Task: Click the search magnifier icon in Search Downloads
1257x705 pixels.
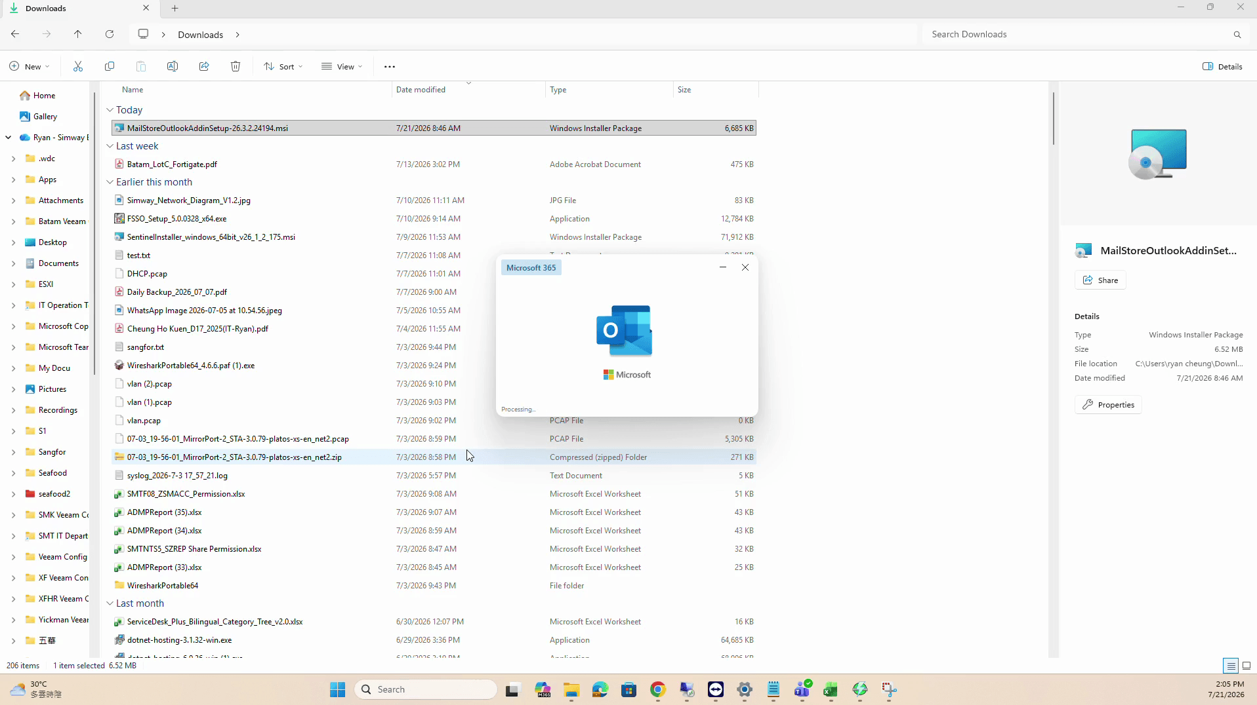Action: point(1237,35)
